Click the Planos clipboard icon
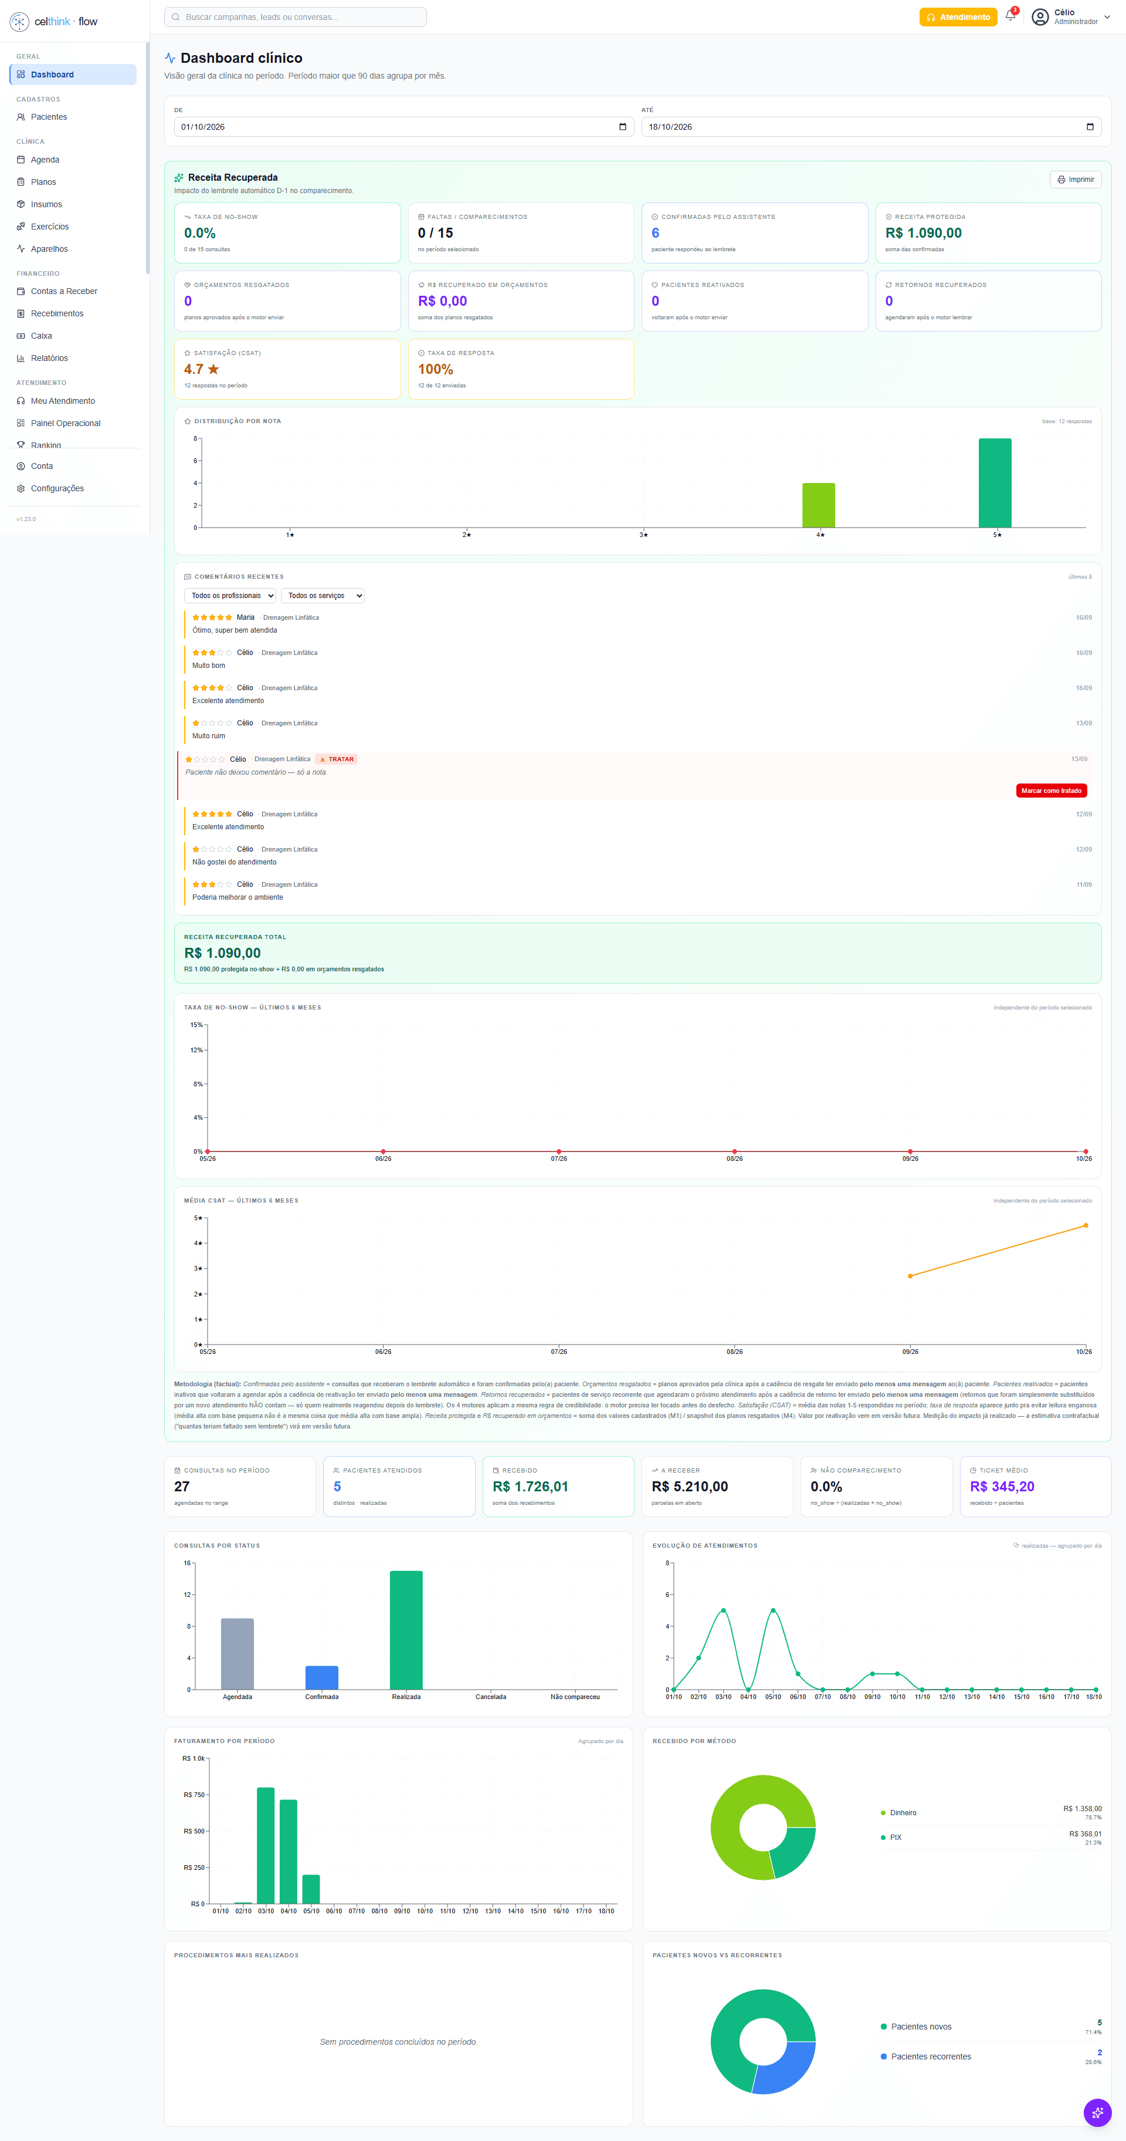 pyautogui.click(x=21, y=182)
